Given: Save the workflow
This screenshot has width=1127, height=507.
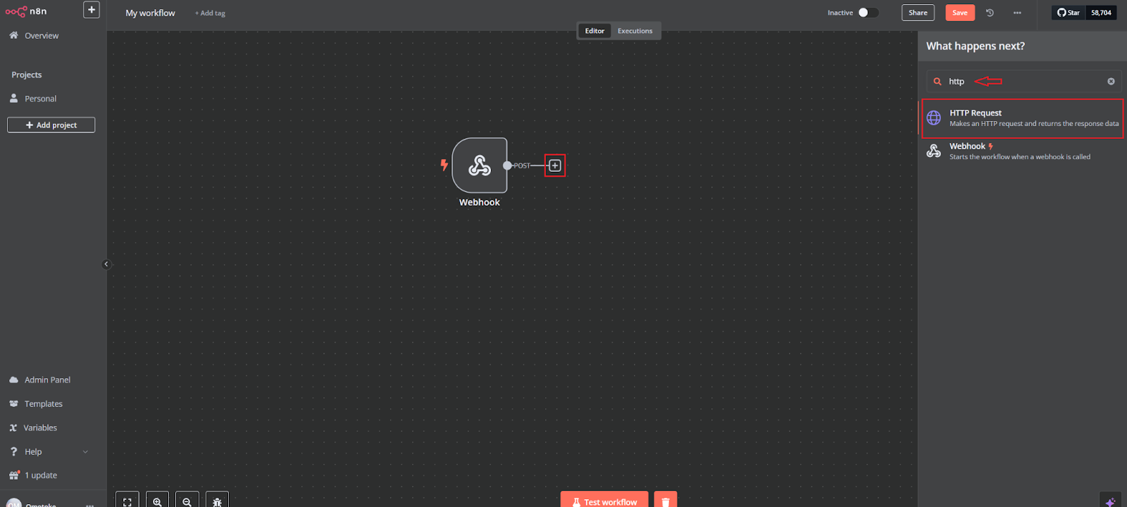Looking at the screenshot, I should [x=960, y=13].
